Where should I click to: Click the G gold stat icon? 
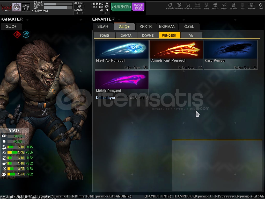(x=4, y=141)
